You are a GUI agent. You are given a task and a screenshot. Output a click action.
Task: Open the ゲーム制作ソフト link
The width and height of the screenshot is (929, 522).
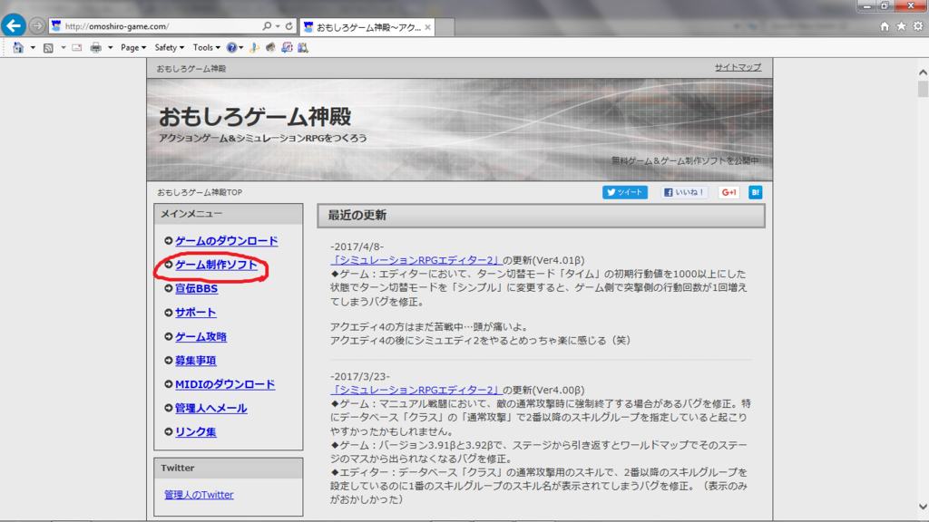pyautogui.click(x=216, y=265)
